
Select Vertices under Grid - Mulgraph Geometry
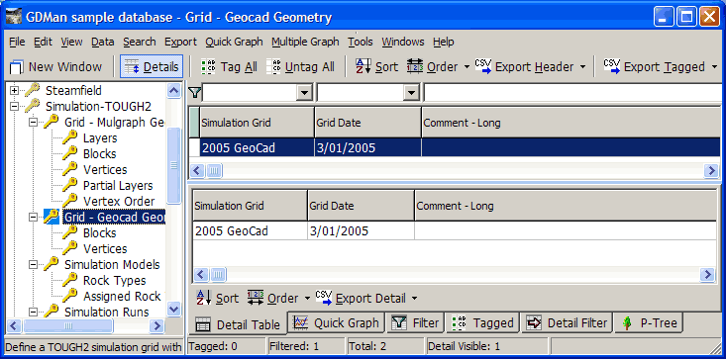click(x=105, y=169)
